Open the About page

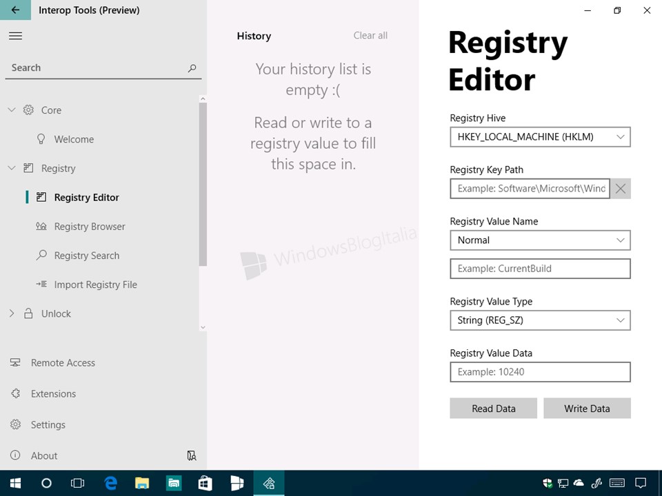pos(44,455)
